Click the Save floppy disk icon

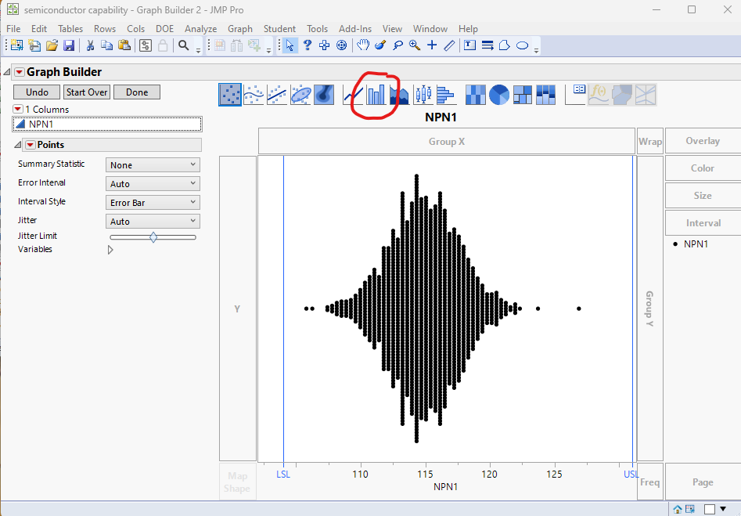click(x=69, y=45)
